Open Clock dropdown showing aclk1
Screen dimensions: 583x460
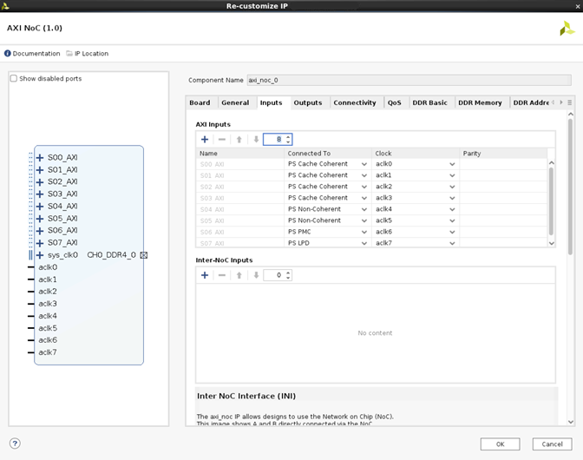tap(452, 175)
